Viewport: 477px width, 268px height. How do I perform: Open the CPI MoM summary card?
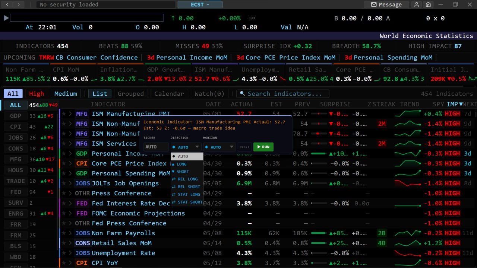point(73,74)
